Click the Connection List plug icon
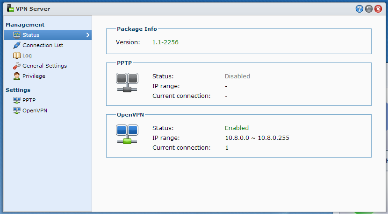The width and height of the screenshot is (388, 214). tap(17, 45)
